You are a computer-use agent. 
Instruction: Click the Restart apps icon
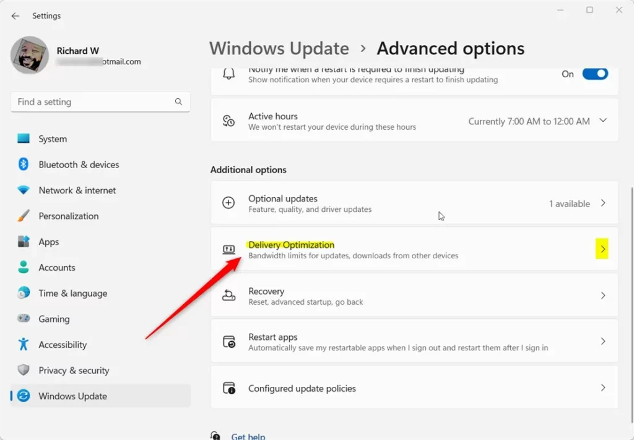pyautogui.click(x=229, y=342)
